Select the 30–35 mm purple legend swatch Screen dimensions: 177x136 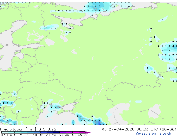(63, 132)
